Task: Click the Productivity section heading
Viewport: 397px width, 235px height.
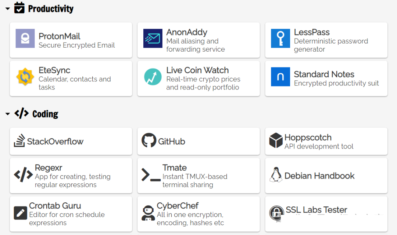Action: [51, 8]
